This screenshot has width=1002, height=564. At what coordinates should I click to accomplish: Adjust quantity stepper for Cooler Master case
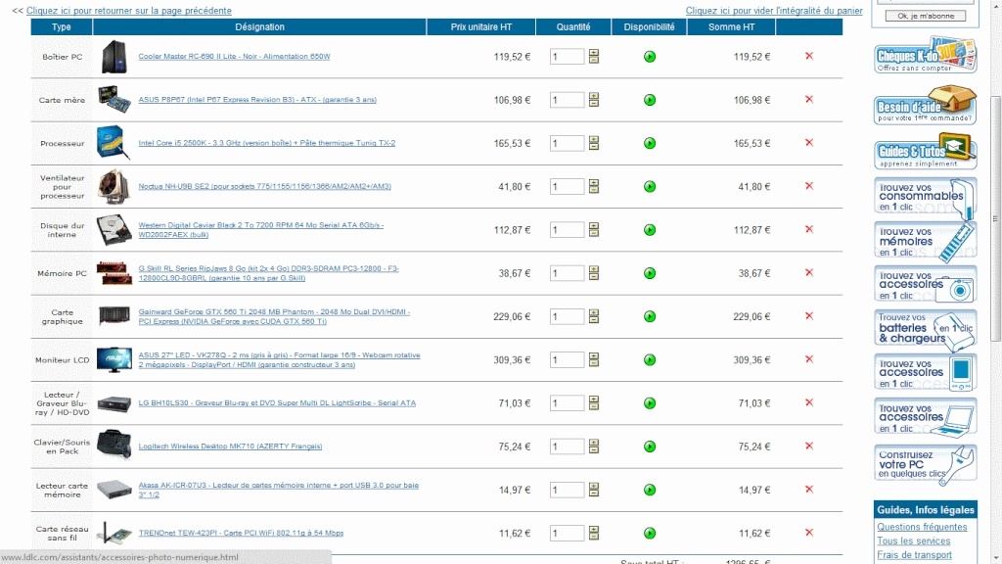(x=594, y=56)
